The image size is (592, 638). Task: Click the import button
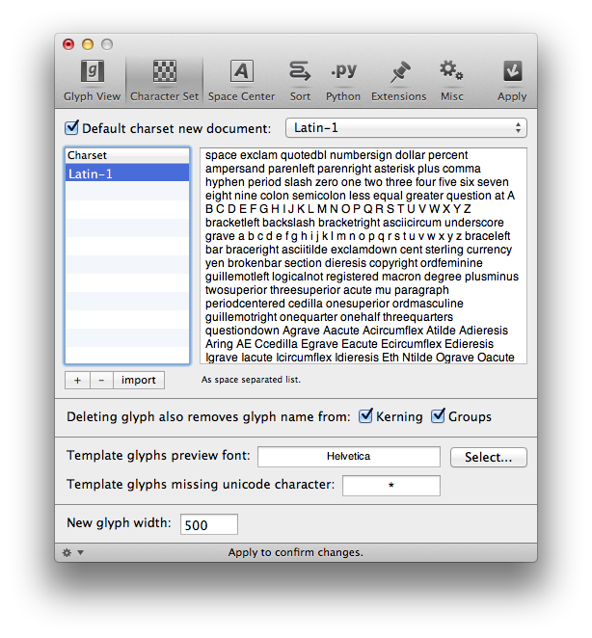coord(139,380)
